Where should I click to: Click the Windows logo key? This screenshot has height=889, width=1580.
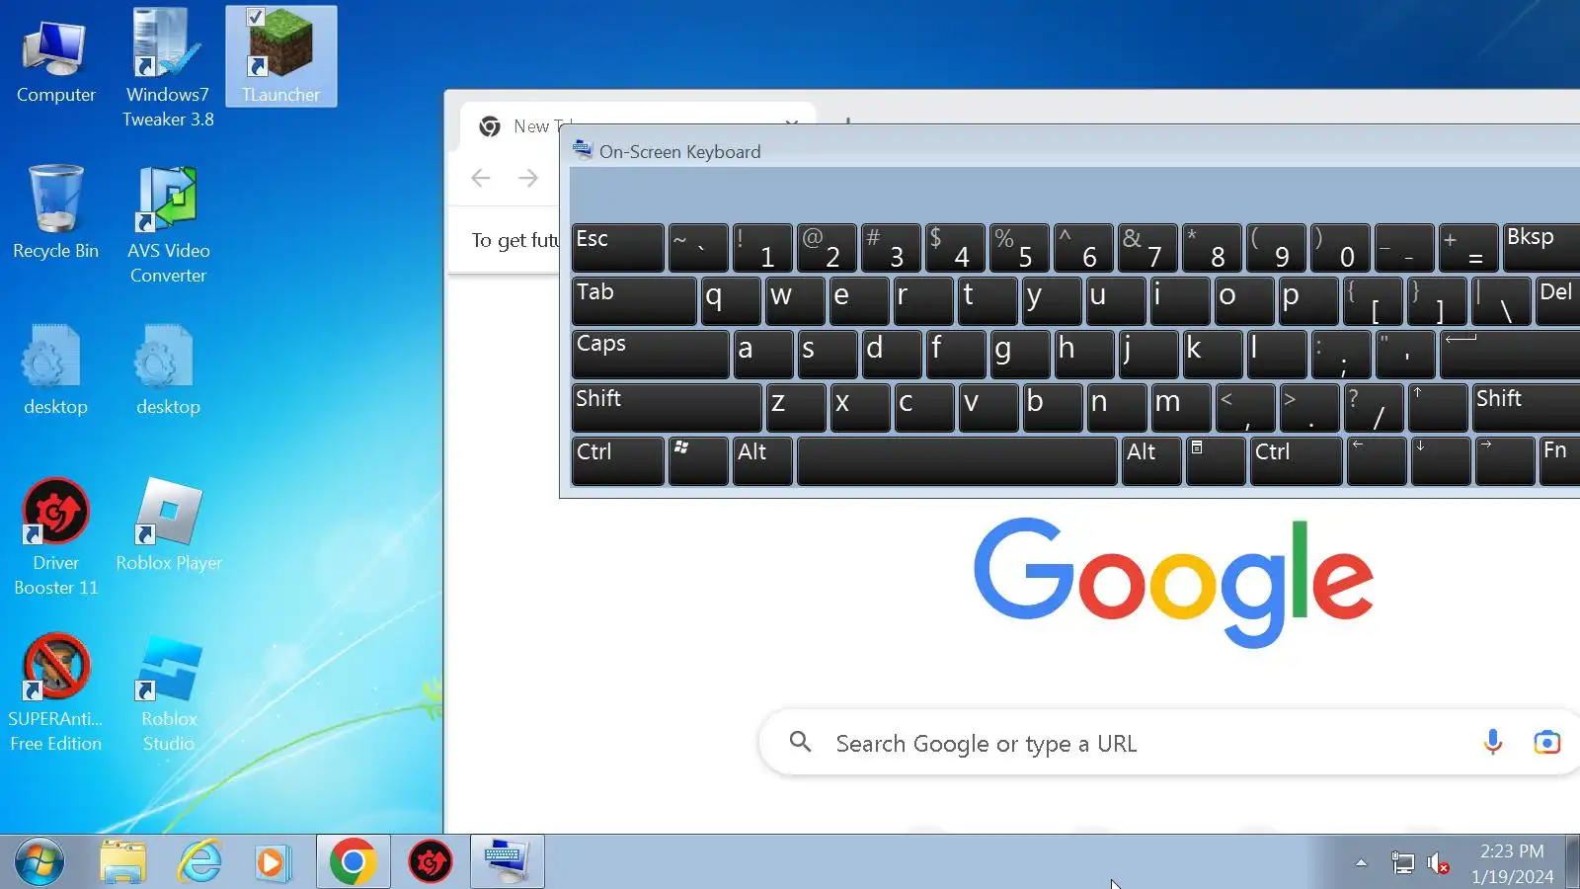697,461
